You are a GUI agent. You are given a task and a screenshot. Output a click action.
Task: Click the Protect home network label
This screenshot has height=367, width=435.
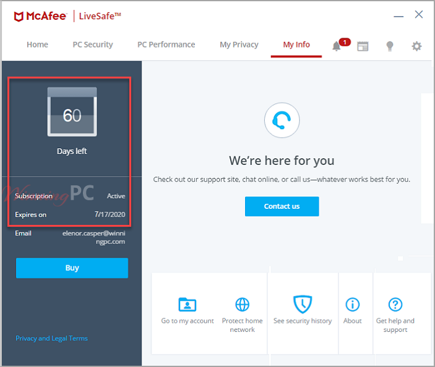242,325
